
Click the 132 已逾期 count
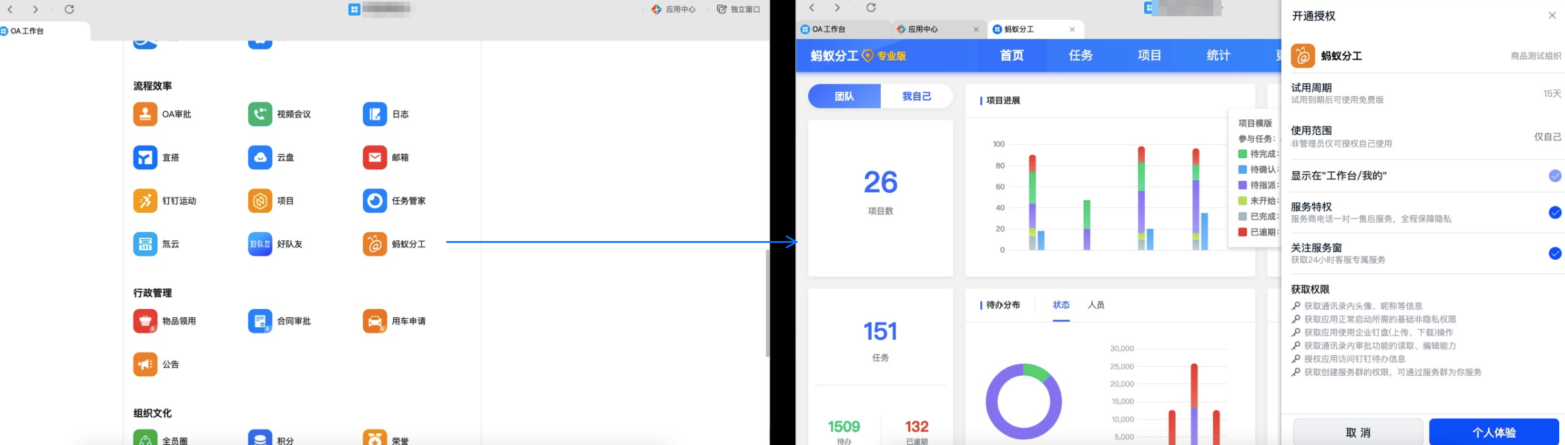coord(917,426)
